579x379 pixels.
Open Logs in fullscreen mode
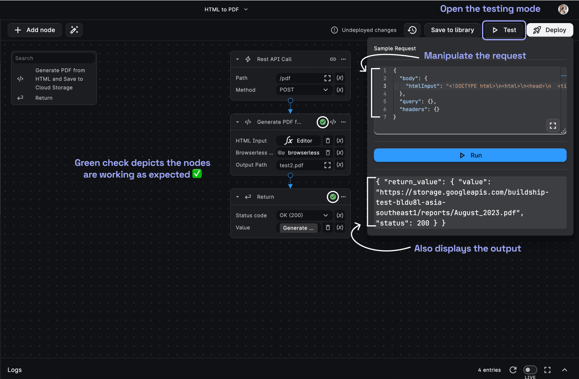click(547, 370)
